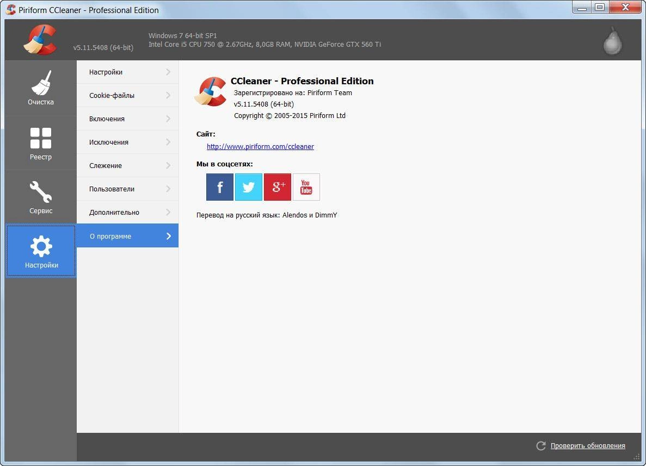This screenshot has height=466, width=646.
Task: Open the Twitter social page icon
Action: tap(248, 187)
